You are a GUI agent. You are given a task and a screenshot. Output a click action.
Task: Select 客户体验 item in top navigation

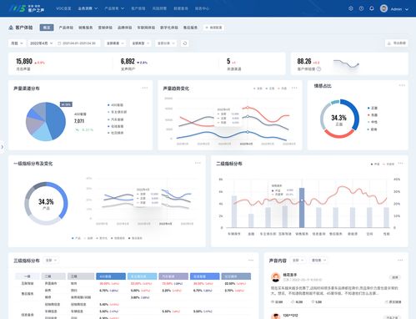(138, 8)
